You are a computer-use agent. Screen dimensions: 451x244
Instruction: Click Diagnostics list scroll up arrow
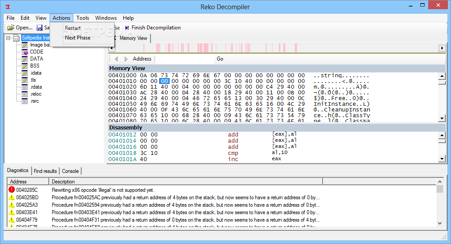tap(440, 182)
